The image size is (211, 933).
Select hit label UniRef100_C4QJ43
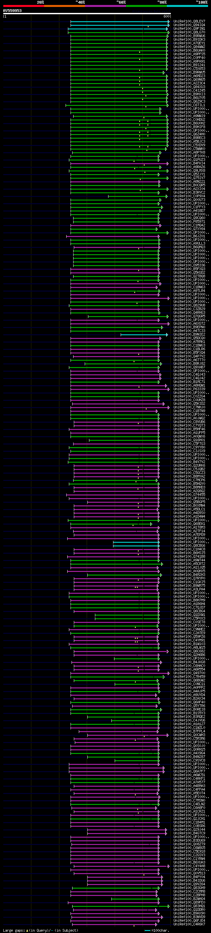pos(189,374)
